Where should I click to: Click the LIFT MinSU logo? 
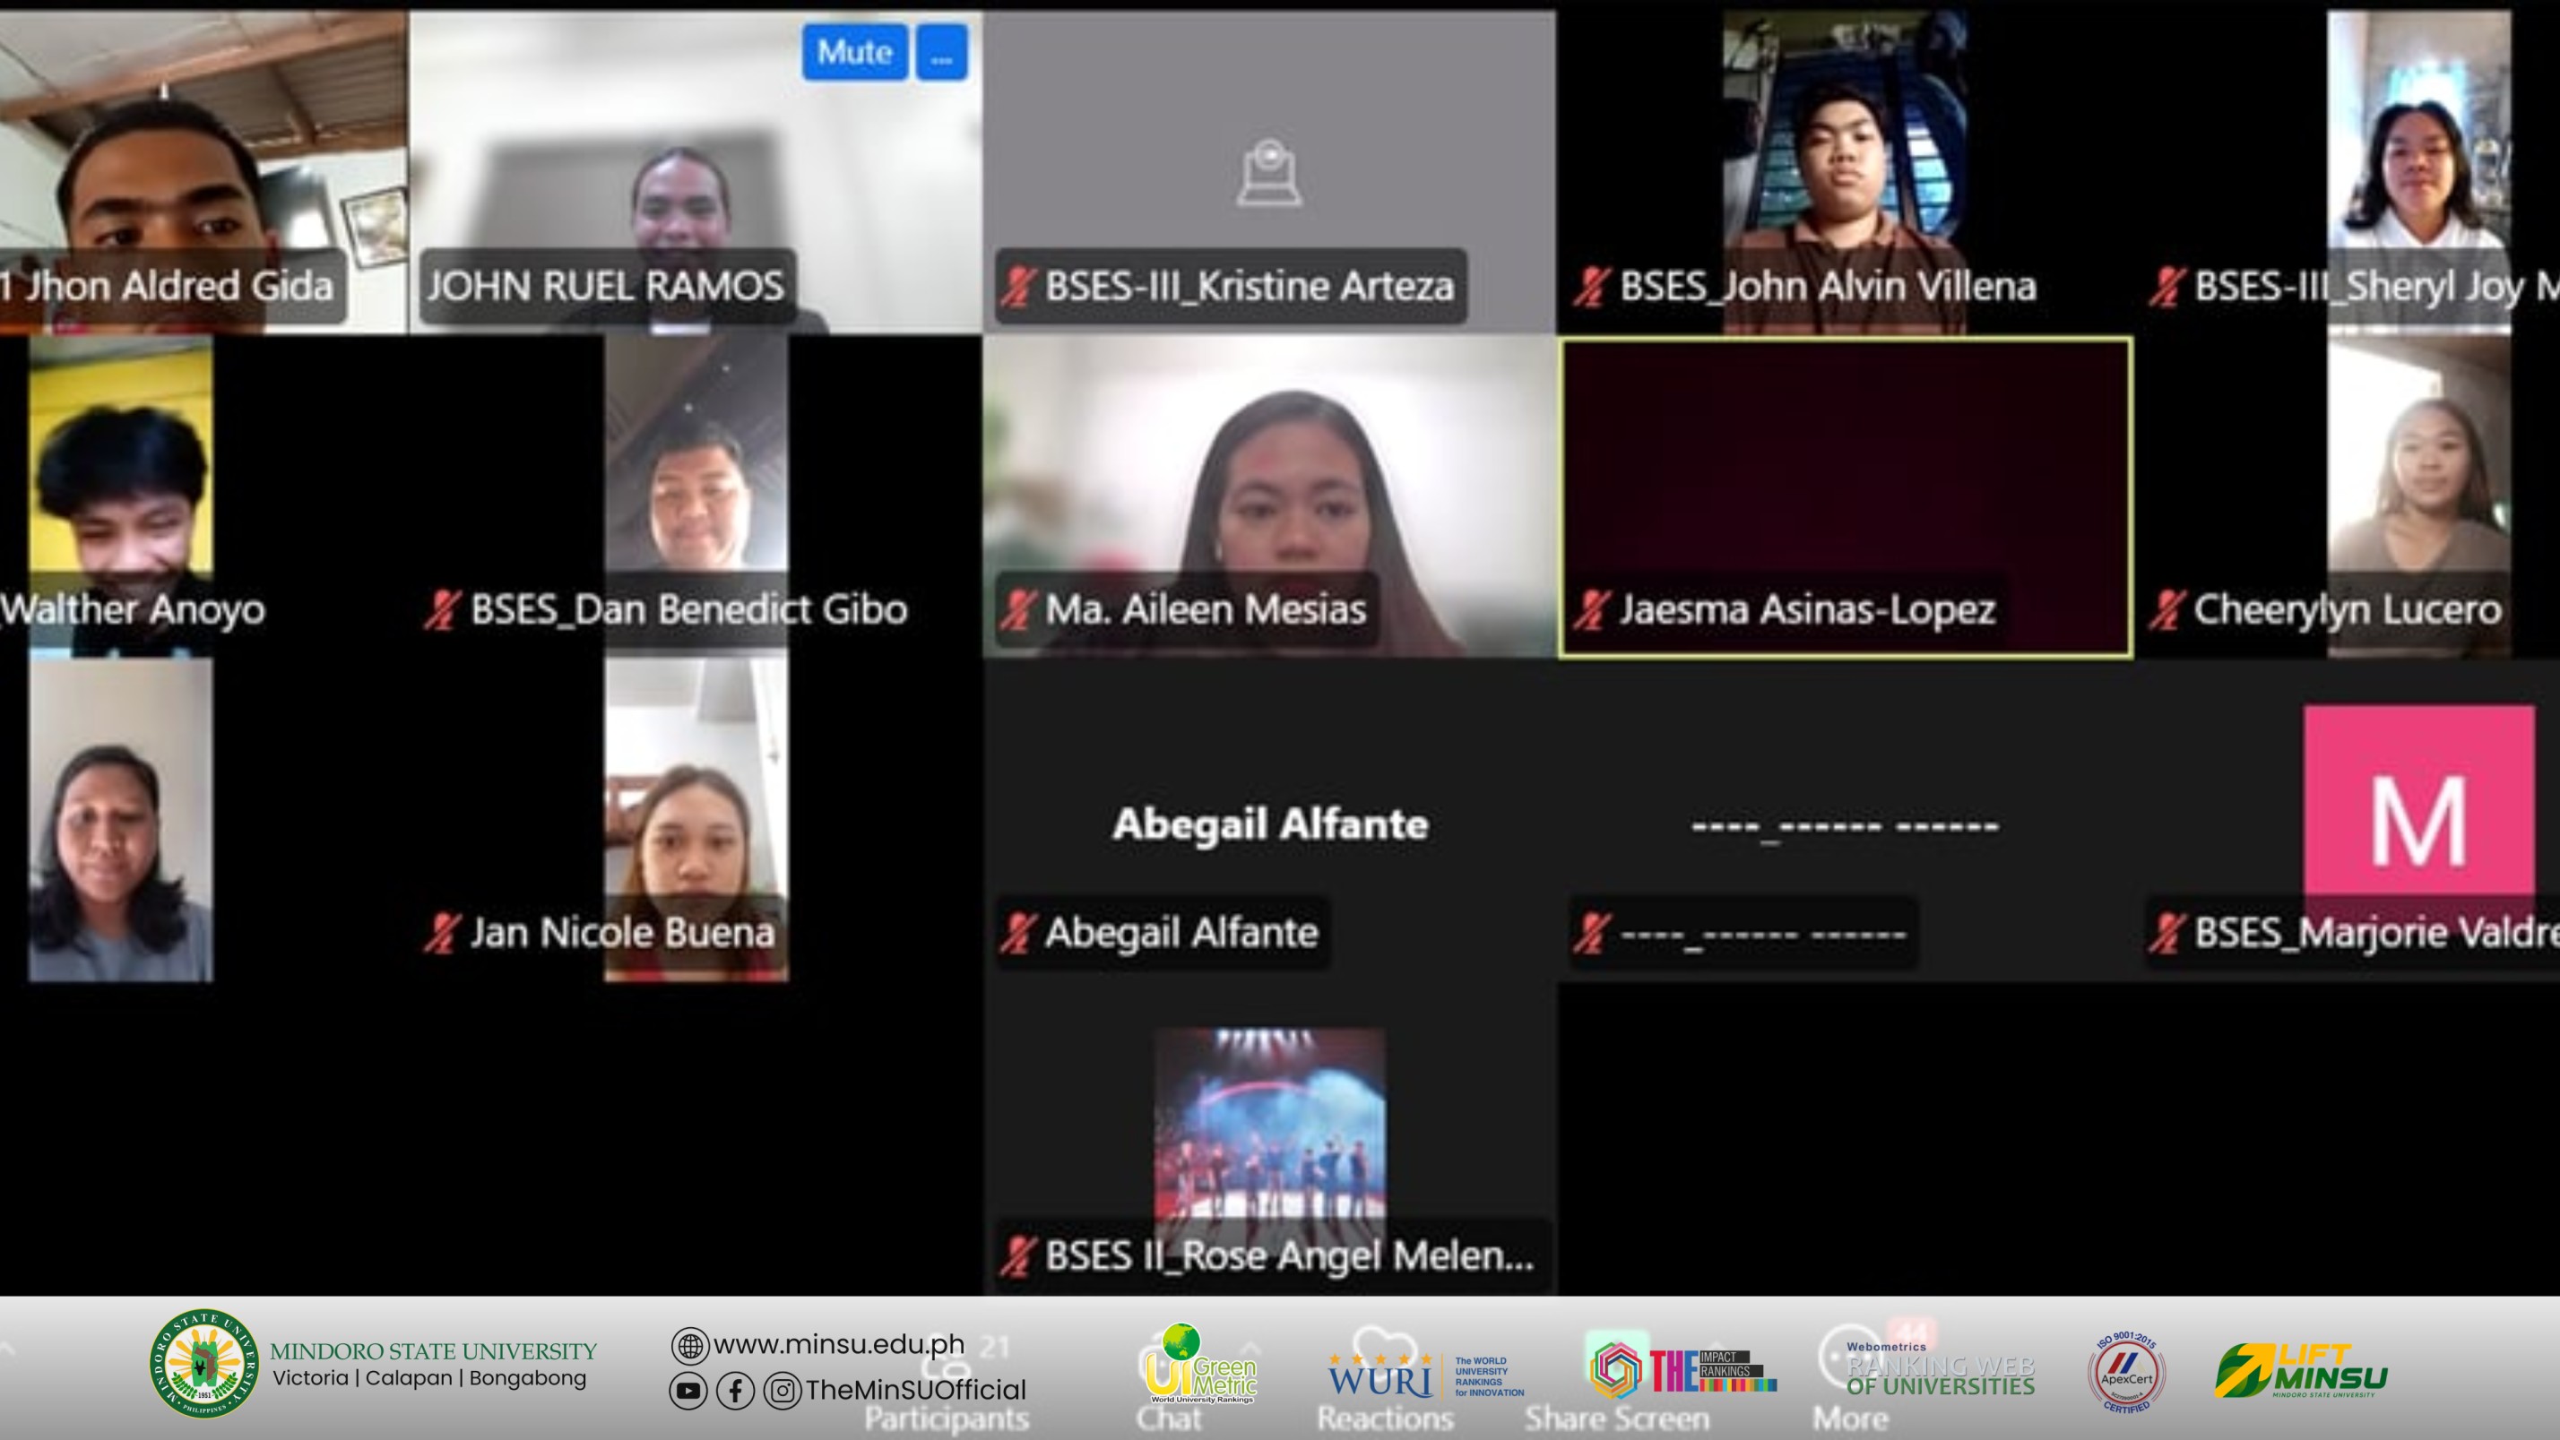coord(2301,1369)
